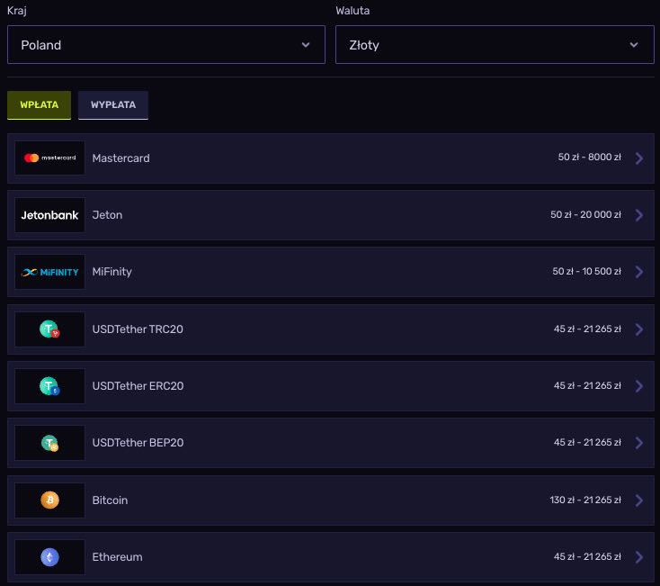Open the Kraj country dropdown
Viewport: 660px width, 586px height.
[x=166, y=45]
